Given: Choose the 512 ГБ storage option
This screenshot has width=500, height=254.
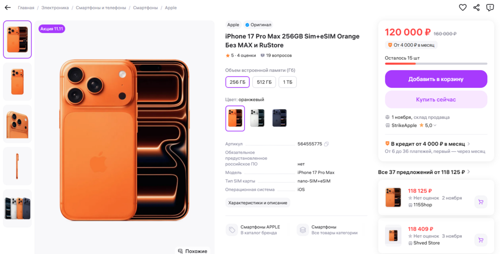Looking at the screenshot, I should [x=264, y=82].
